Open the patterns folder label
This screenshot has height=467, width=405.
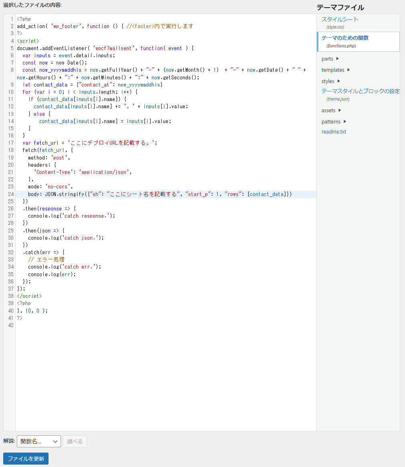coord(331,122)
